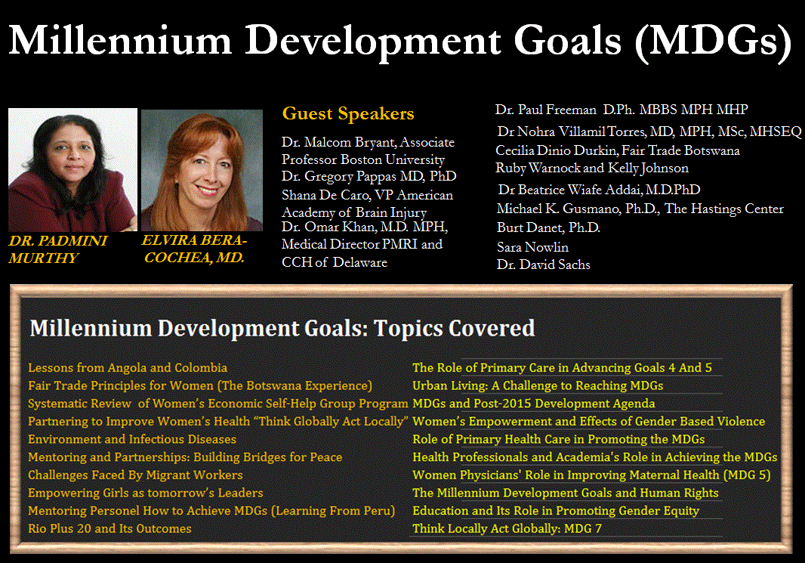The height and width of the screenshot is (563, 805).
Task: Click speaker 'Dr. Omar Khan, M.D. MPH'
Action: tap(365, 227)
